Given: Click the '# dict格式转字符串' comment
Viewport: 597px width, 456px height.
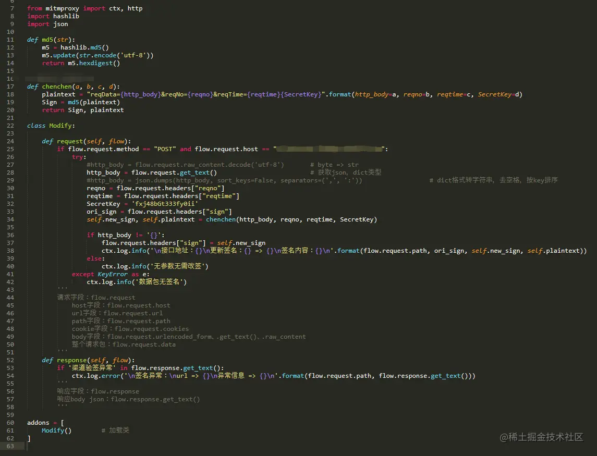Looking at the screenshot, I should (x=493, y=180).
